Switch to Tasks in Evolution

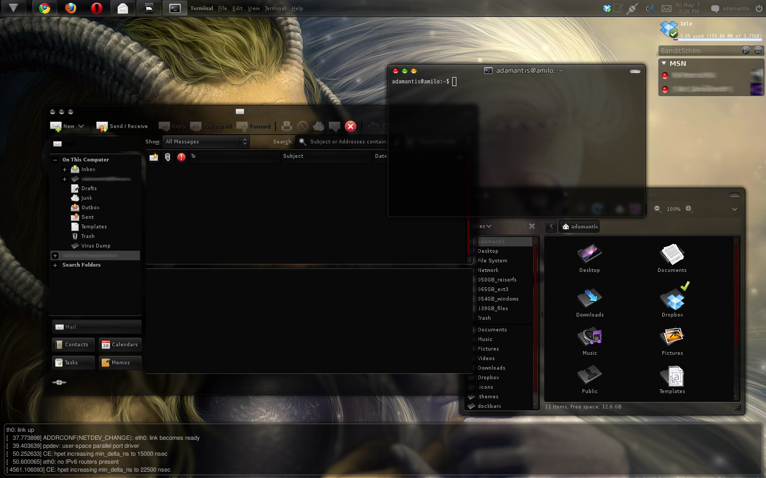(x=73, y=363)
